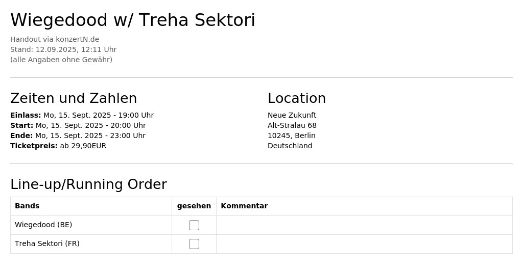Click the Start time entry
523x272 pixels.
coord(78,125)
